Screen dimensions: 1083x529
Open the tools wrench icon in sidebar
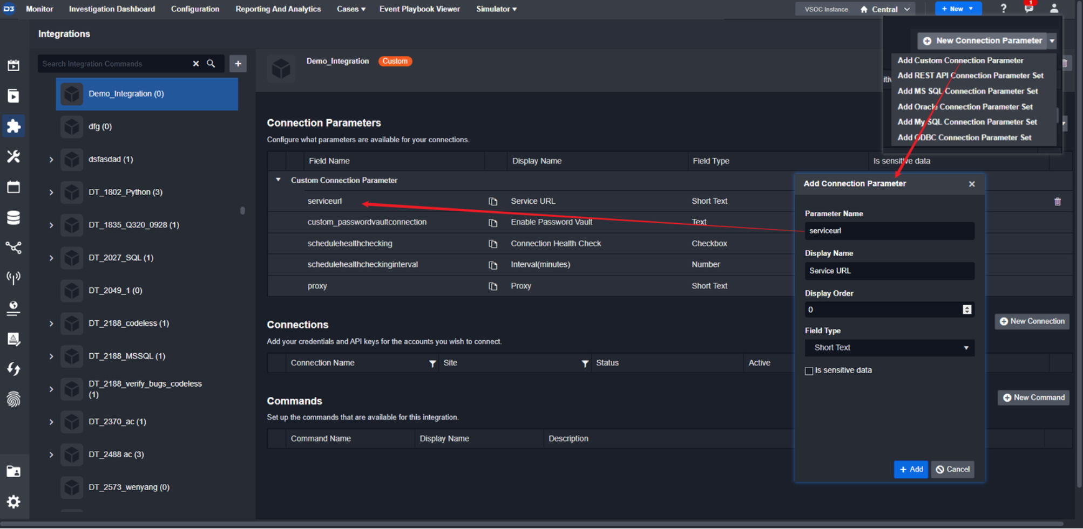coord(13,157)
